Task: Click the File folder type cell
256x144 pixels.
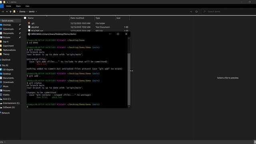Action: pos(100,23)
